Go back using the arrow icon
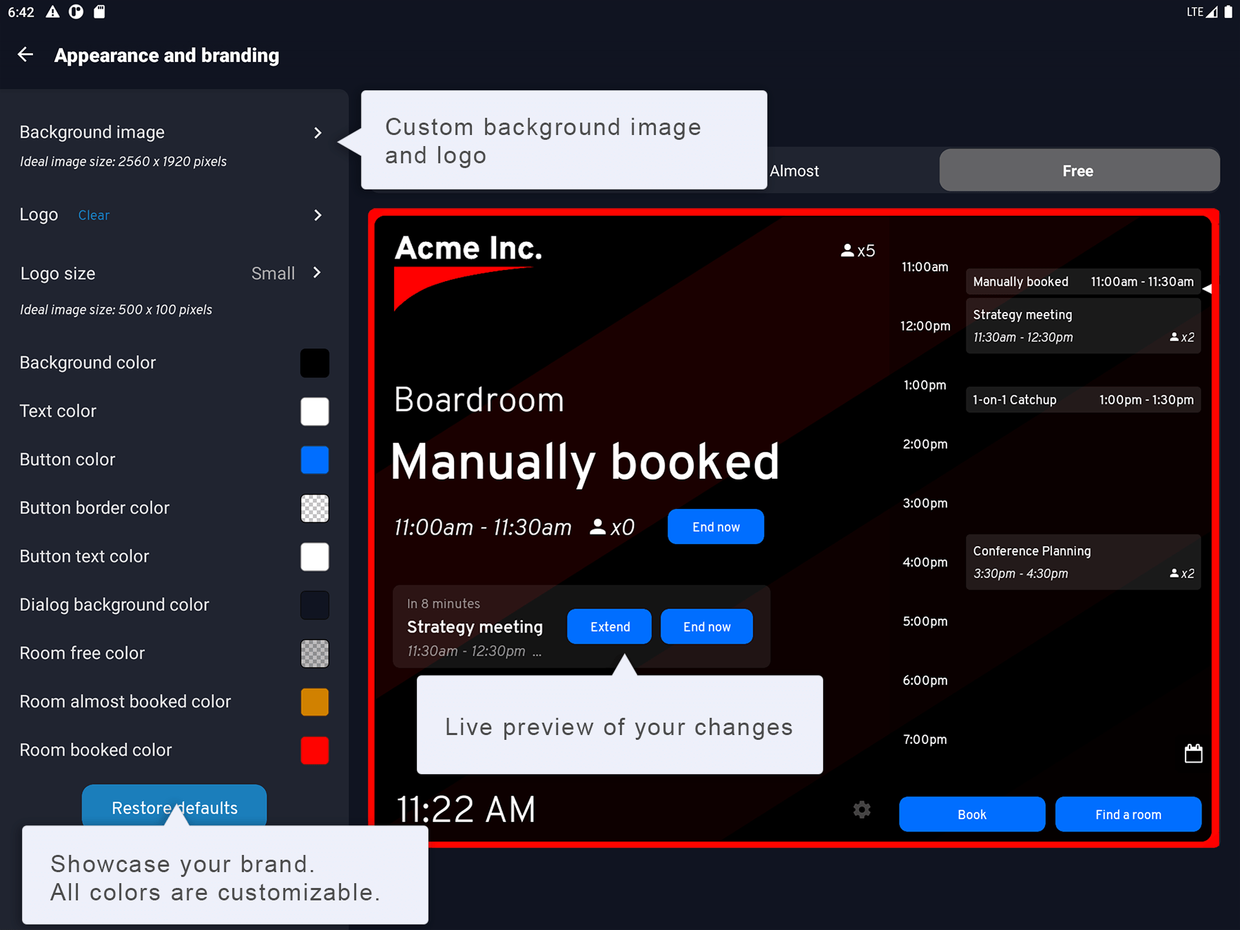 click(x=25, y=54)
